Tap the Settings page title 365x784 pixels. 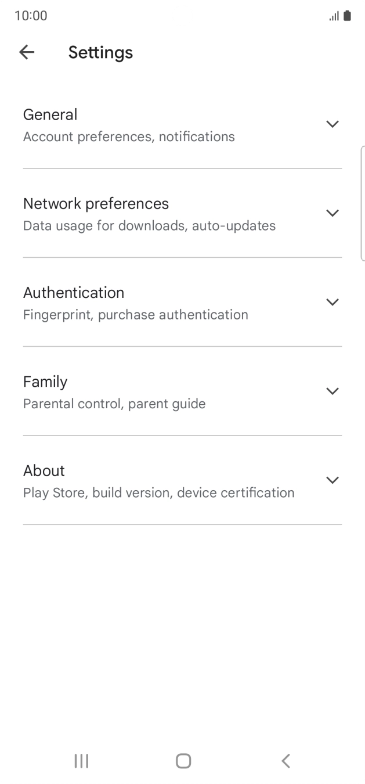tap(100, 52)
